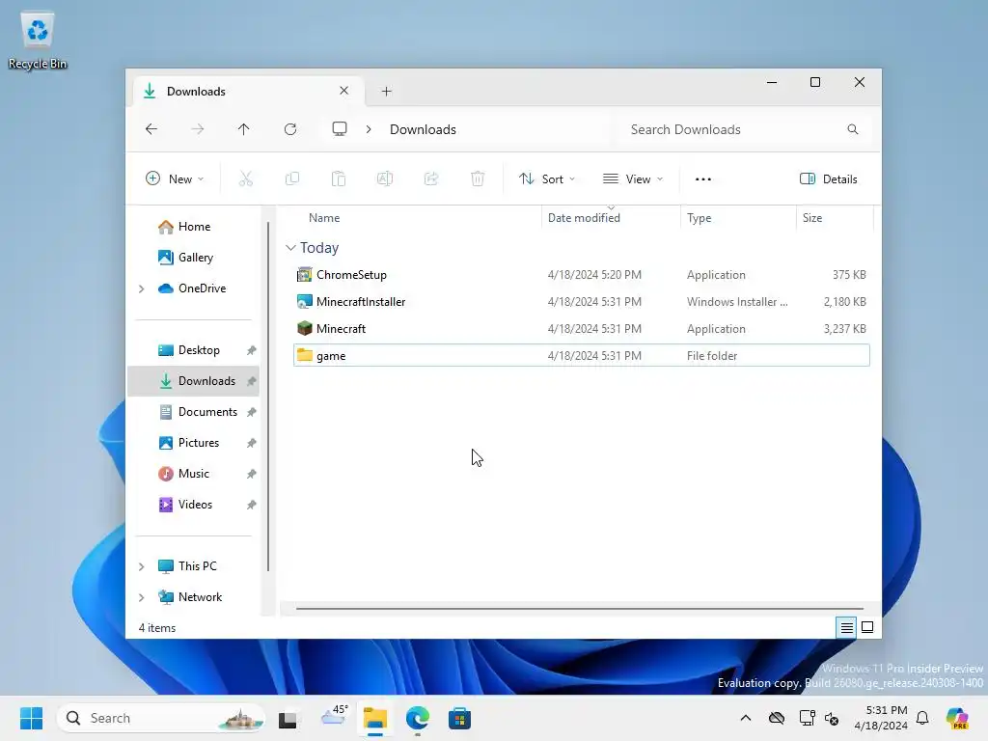Open Videos in the sidebar
Viewport: 988px width, 741px height.
pos(193,505)
